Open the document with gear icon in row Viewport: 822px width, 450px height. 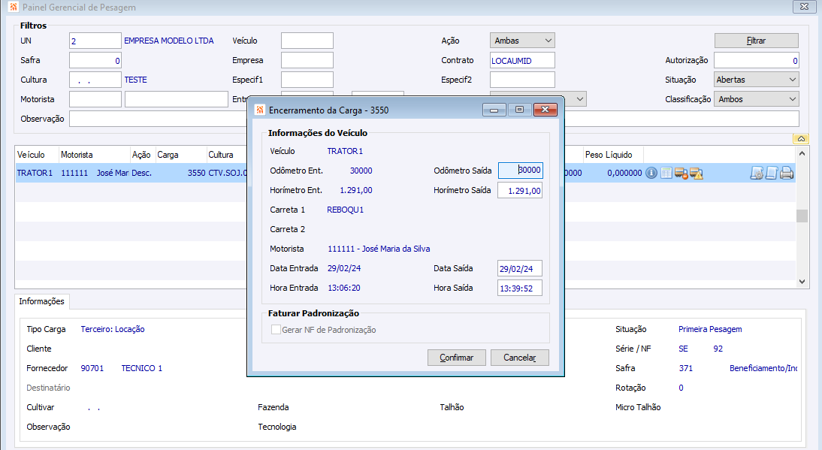(x=757, y=173)
